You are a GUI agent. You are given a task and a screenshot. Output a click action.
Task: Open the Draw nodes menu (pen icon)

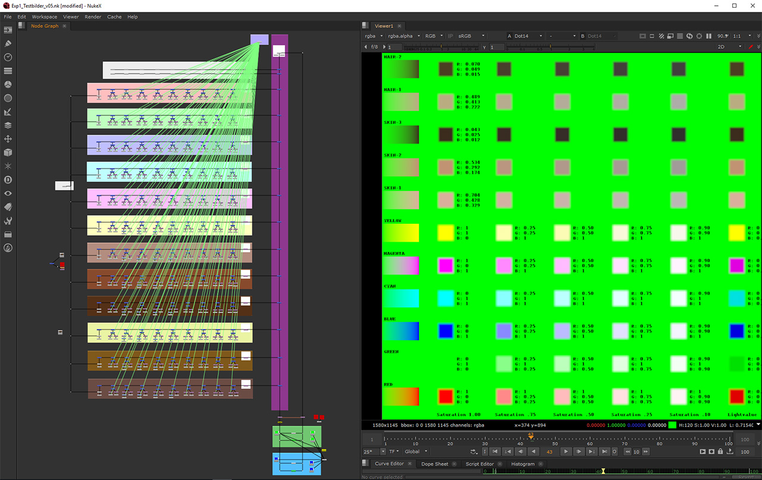pos(8,43)
